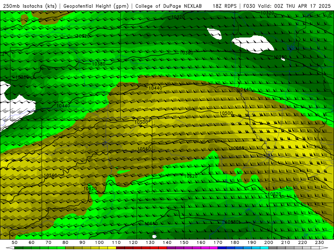The image size is (334, 250).
Task: Click the "College of DuPage NEXLAB" header text
Action: tap(169, 6)
